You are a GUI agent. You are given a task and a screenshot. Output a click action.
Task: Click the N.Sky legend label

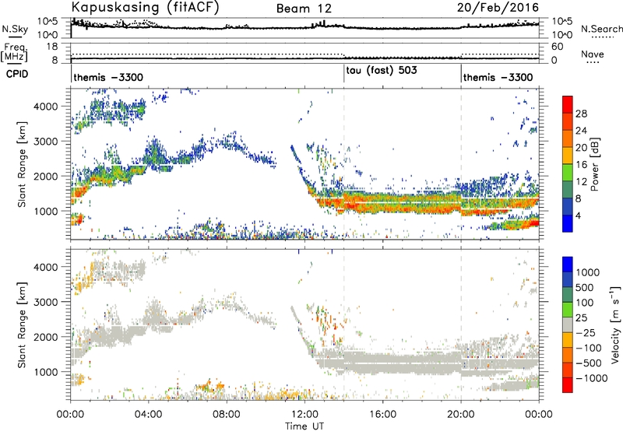click(x=15, y=29)
